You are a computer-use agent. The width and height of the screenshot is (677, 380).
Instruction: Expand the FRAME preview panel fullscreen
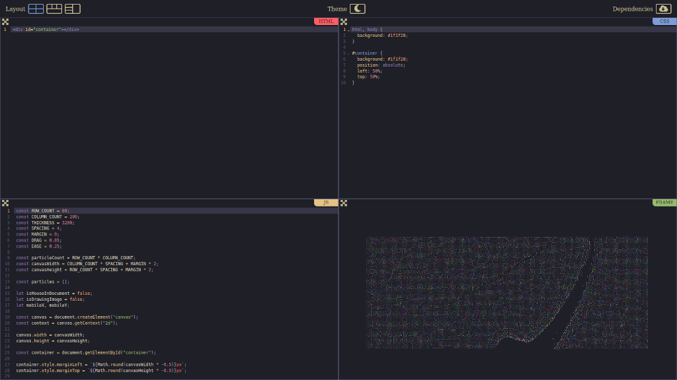click(x=344, y=203)
